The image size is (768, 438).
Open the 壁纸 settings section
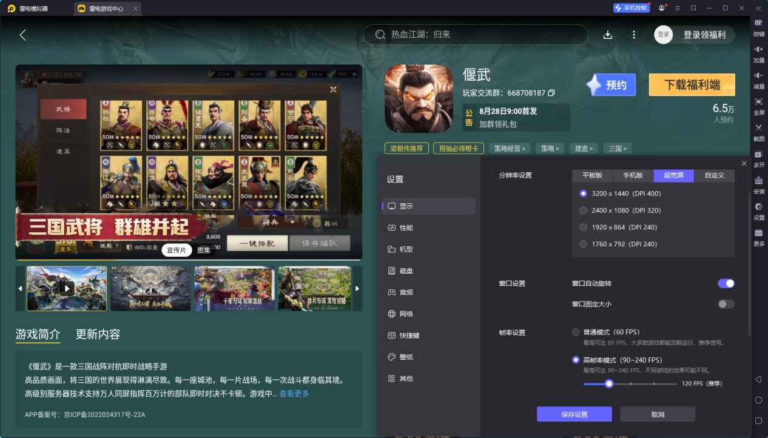[x=429, y=357]
